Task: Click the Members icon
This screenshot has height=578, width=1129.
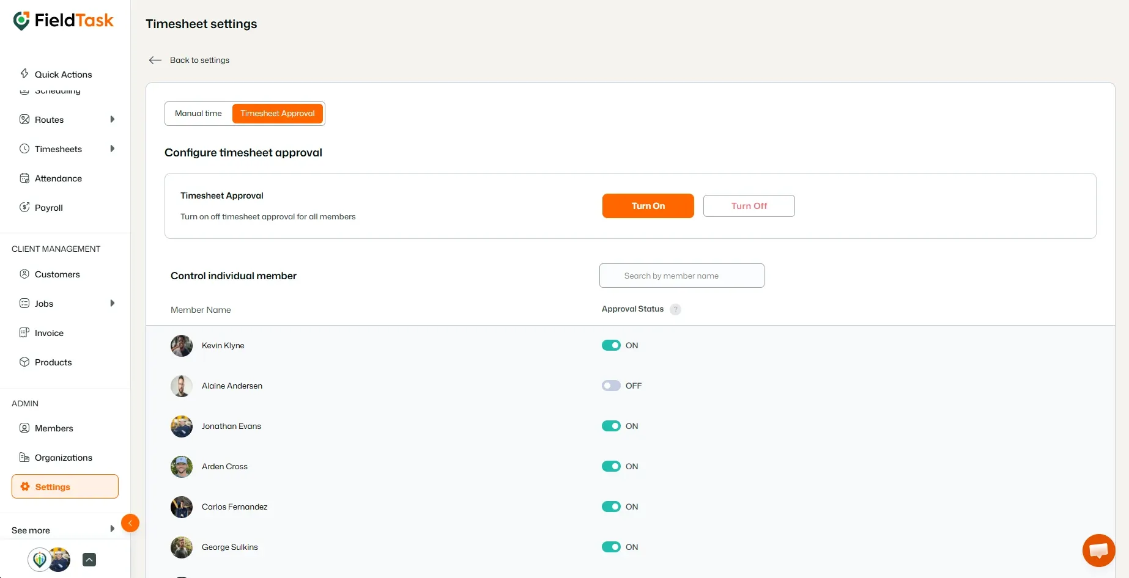Action: tap(24, 428)
